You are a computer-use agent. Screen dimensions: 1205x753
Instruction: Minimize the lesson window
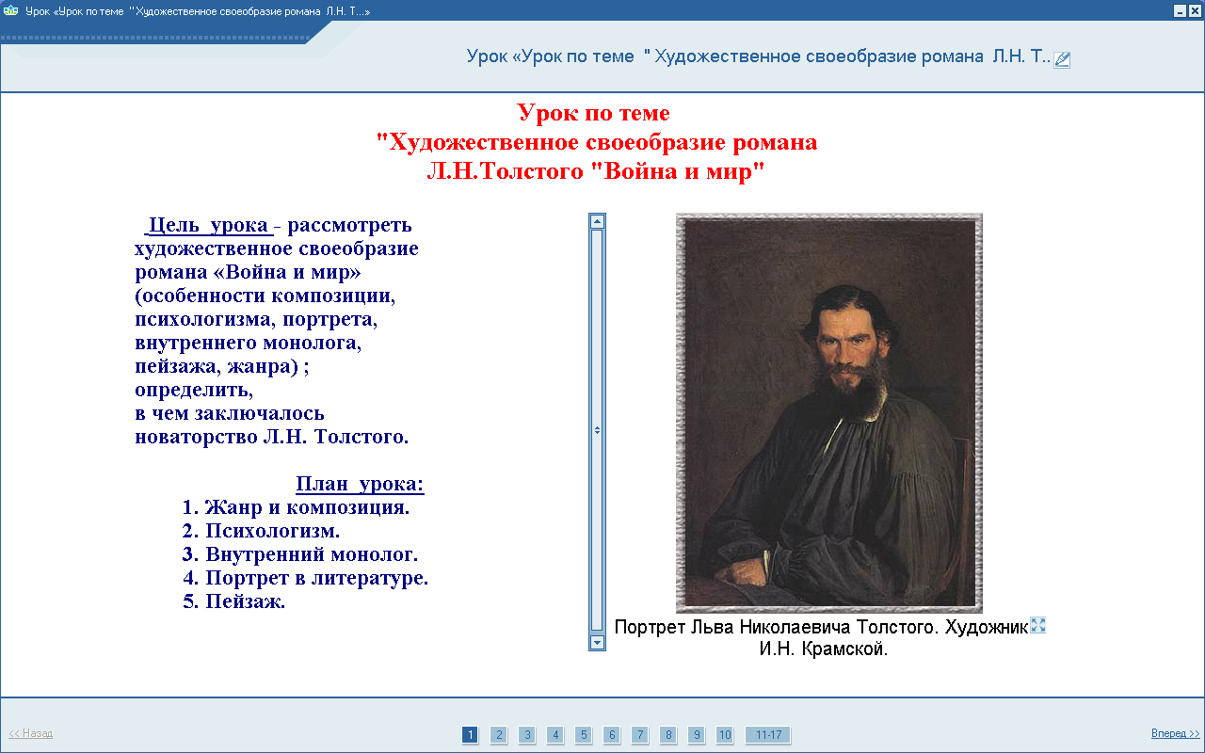pos(1179,10)
